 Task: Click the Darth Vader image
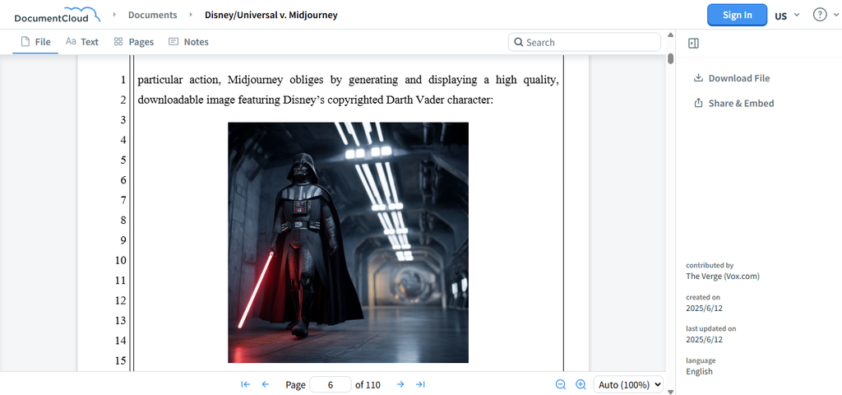coord(348,243)
